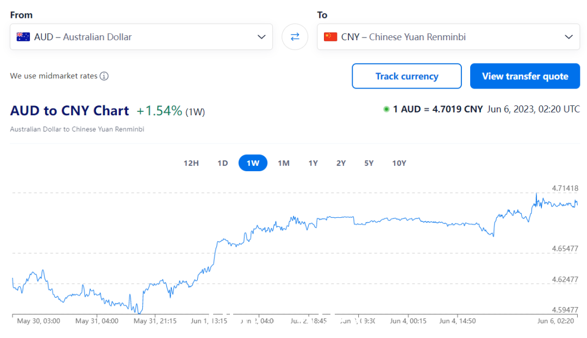Screen dimensions: 587x338
Task: Open midmarket rates info icon
Action: [x=104, y=76]
